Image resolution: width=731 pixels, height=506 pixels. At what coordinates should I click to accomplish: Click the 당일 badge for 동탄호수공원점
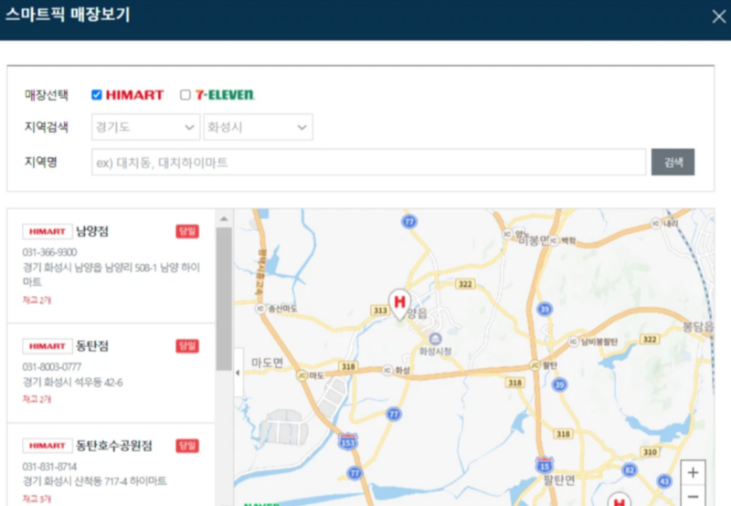187,446
